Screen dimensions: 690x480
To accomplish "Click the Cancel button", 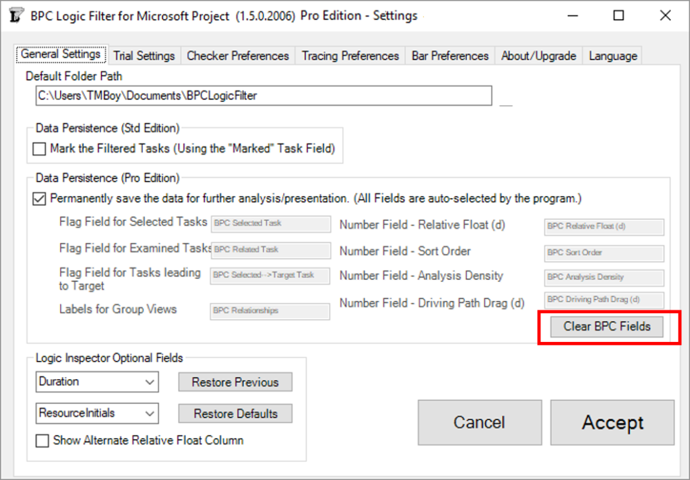I will pos(479,422).
